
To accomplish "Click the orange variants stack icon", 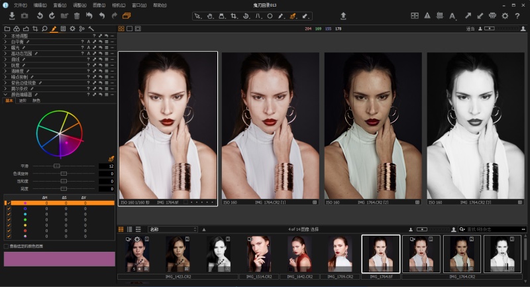I will coord(127,15).
